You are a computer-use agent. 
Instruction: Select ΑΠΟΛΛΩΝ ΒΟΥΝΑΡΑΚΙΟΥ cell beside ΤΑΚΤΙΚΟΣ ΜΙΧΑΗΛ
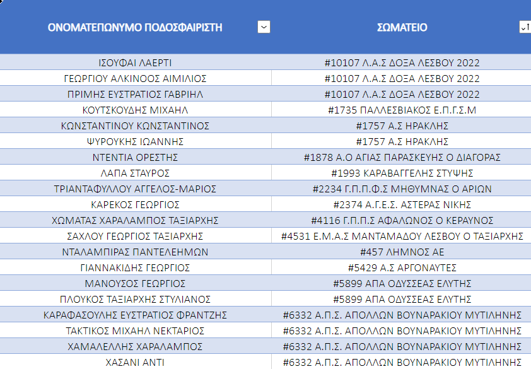pos(401,330)
